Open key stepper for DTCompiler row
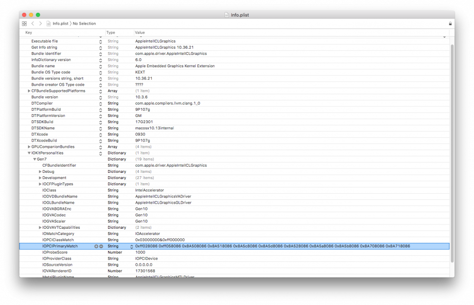The height and width of the screenshot is (305, 474). [100, 104]
